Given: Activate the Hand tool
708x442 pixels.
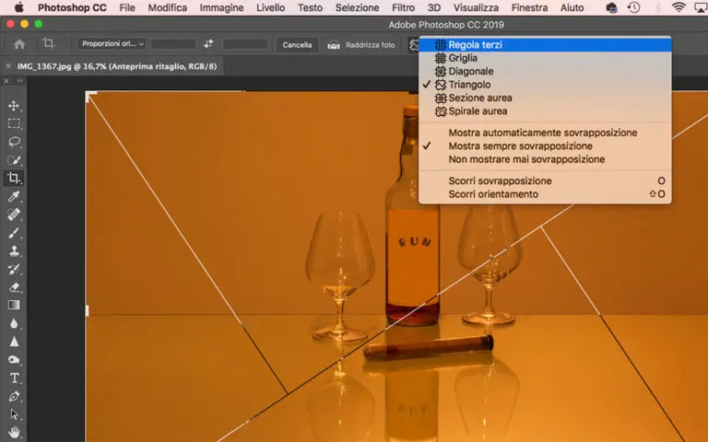Looking at the screenshot, I should (15, 431).
